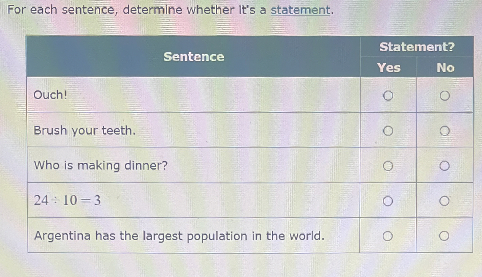482x277 pixels.
Task: Click the "No" column header
Action: tap(445, 68)
